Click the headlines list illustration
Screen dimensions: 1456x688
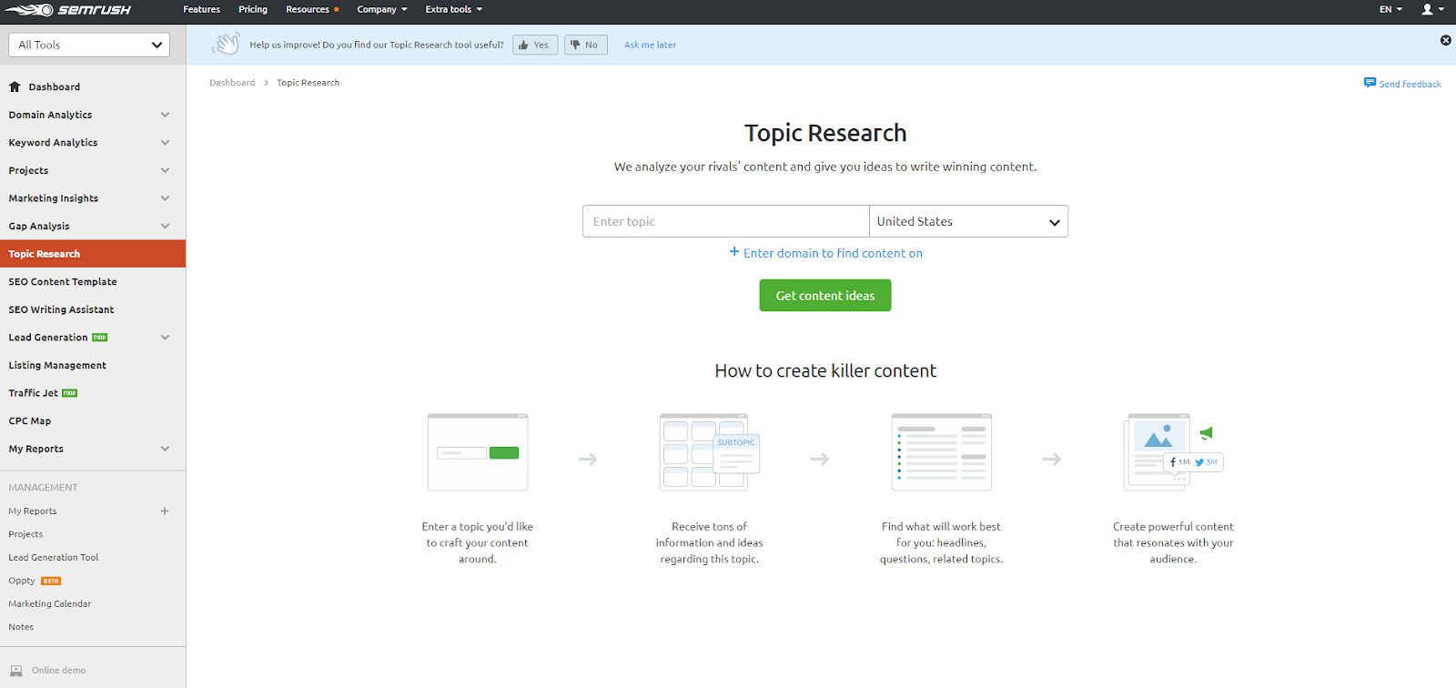click(x=942, y=452)
